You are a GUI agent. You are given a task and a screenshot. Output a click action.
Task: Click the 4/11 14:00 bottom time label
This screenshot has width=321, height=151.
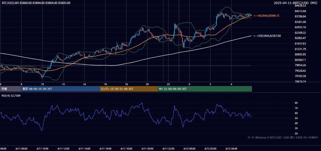(x=84, y=149)
